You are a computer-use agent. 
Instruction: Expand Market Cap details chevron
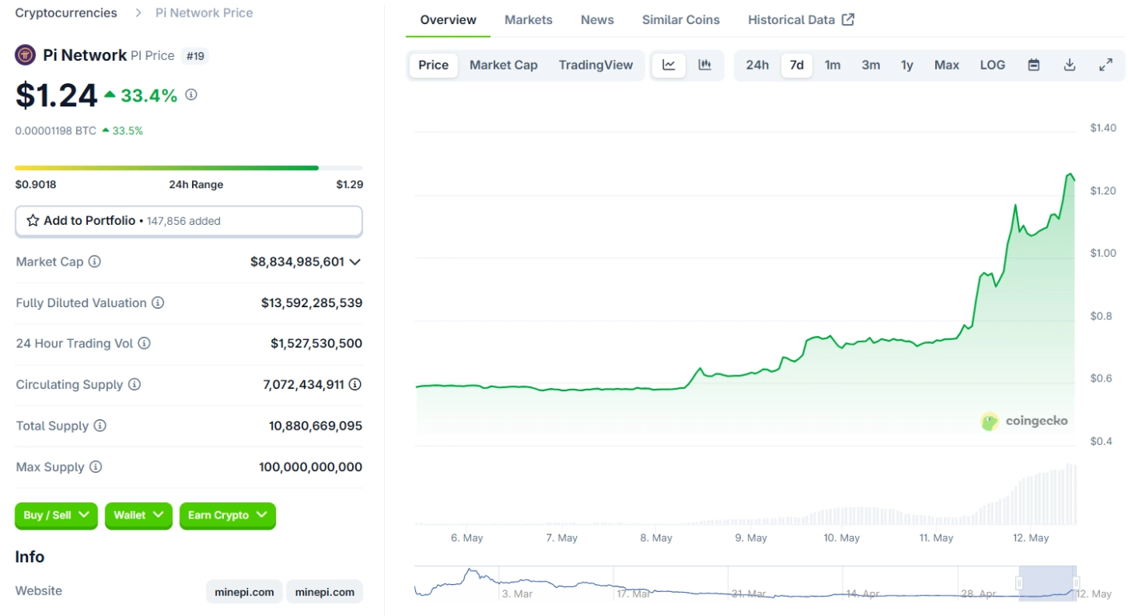[x=355, y=262]
